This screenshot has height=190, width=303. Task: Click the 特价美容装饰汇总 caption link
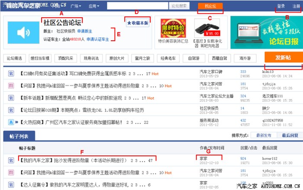click(173, 41)
